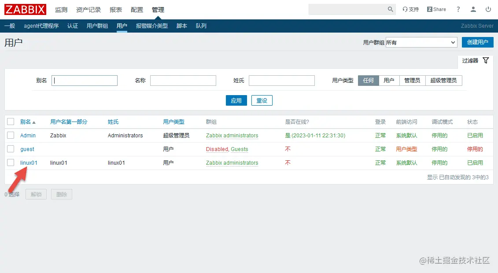Open linux01's Zabbix administrators group link

232,163
